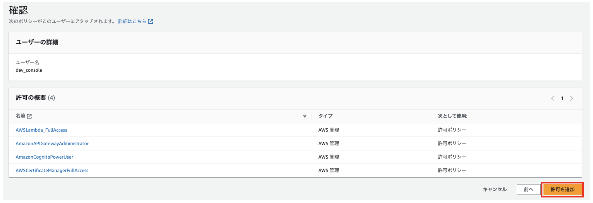Go back with the 前へ button
The height and width of the screenshot is (203, 593).
(528, 190)
